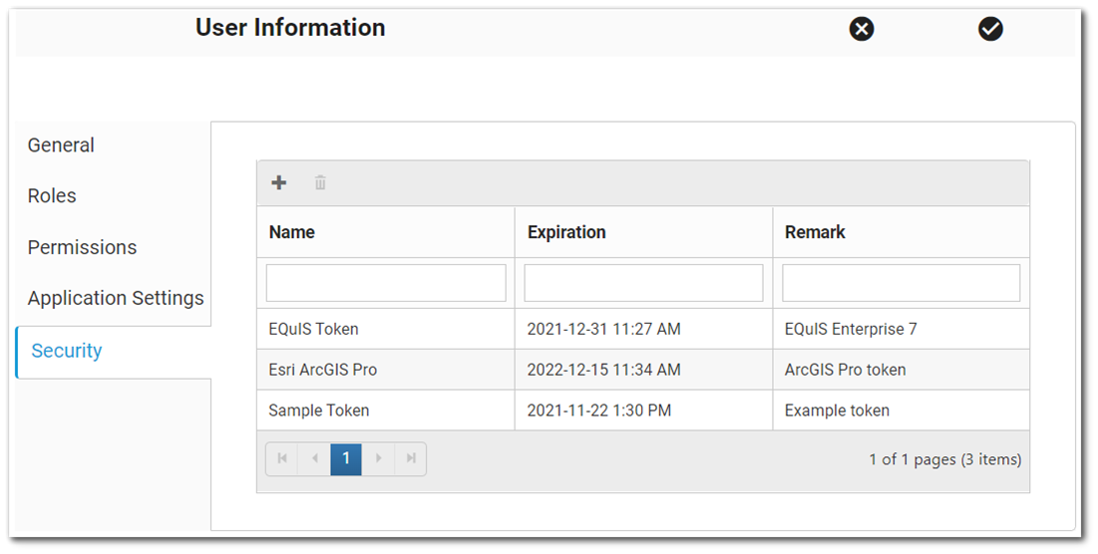Click the trash icon to delete token
The image size is (1098, 554).
(320, 182)
